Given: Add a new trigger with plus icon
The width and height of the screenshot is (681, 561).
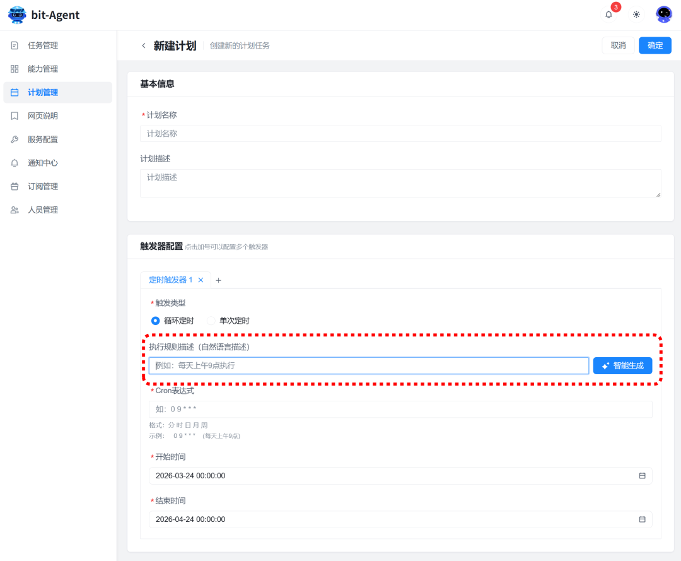Looking at the screenshot, I should [x=218, y=280].
